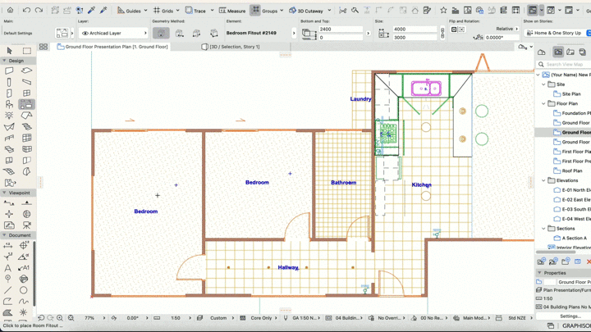Click the Settings... button in Properties

[570, 316]
